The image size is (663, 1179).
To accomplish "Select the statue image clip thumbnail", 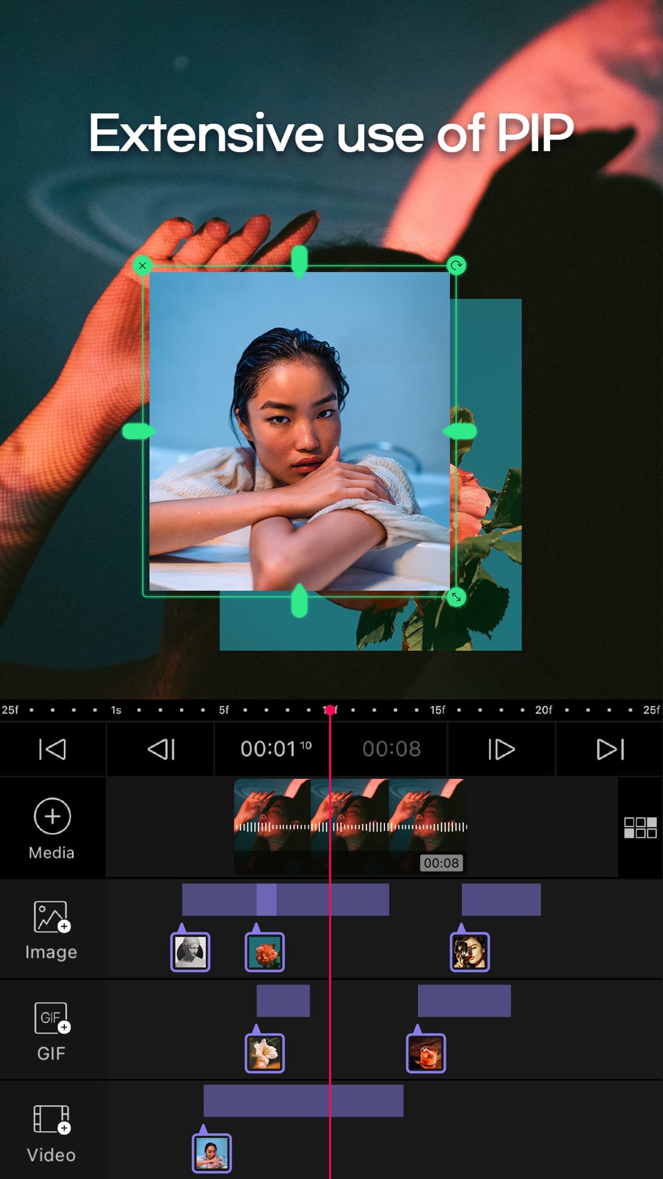I will click(190, 952).
